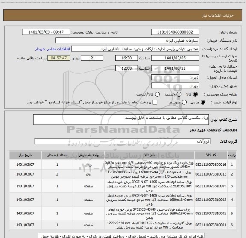Image resolution: width=246 pixels, height=238 pixels.
Task: Click the ردیف column header
Action: click(x=232, y=155)
